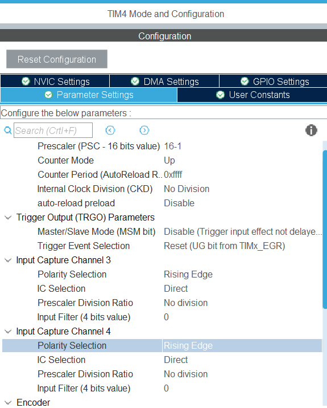Viewport: 327px width, 408px height.
Task: Open Internal Clock Division value No Division
Action: (x=187, y=189)
